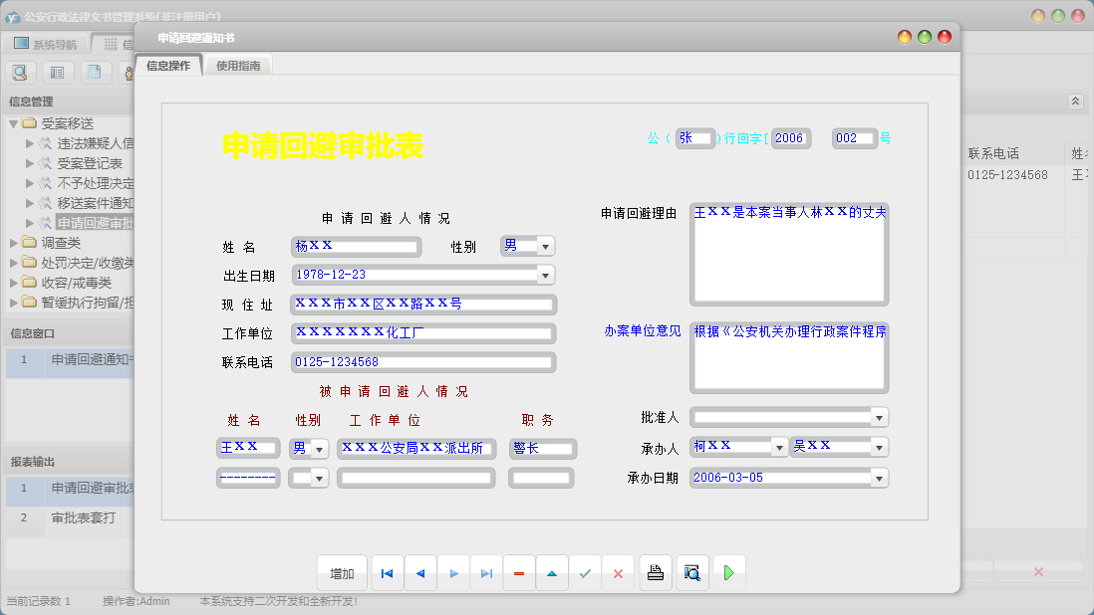Open the 性别 dropdown showing 男

tap(546, 246)
